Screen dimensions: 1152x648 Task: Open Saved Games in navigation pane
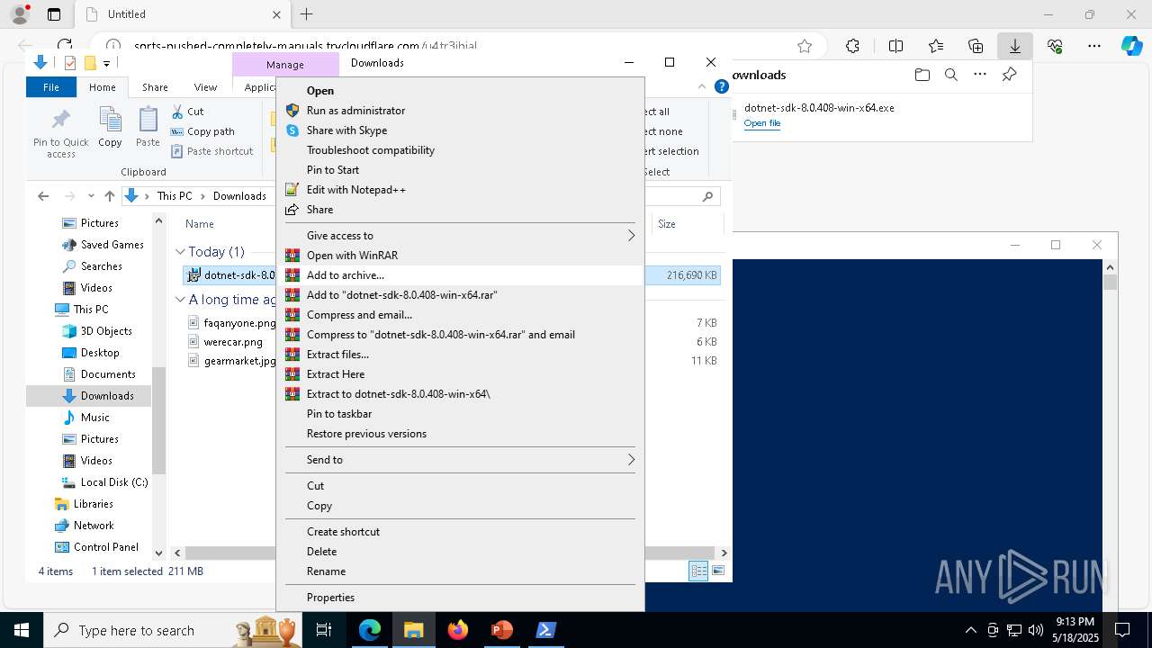103,245
